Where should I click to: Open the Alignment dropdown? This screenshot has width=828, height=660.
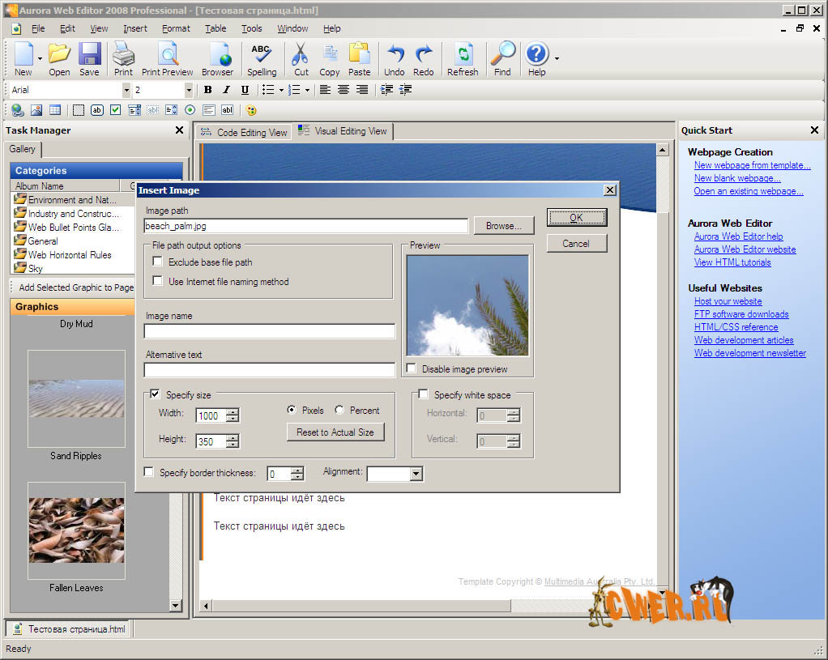point(416,474)
